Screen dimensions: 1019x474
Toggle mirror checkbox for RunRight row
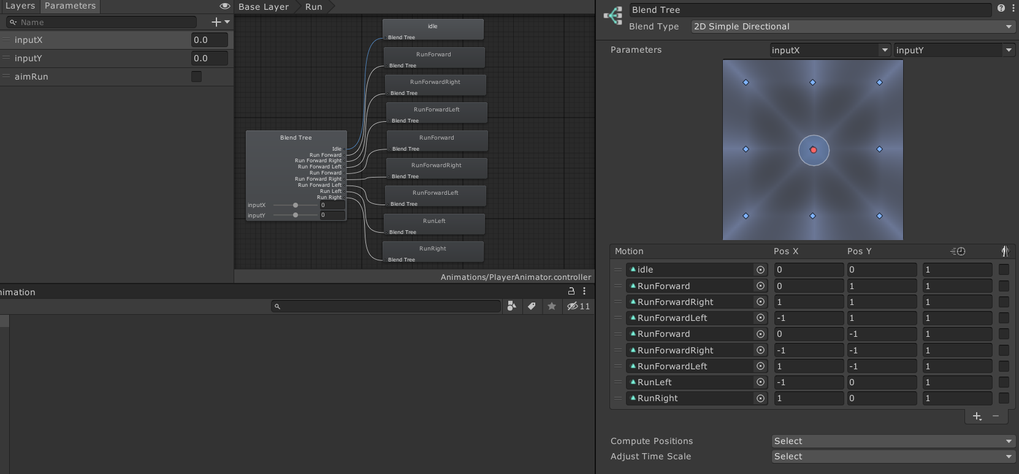click(x=1004, y=398)
